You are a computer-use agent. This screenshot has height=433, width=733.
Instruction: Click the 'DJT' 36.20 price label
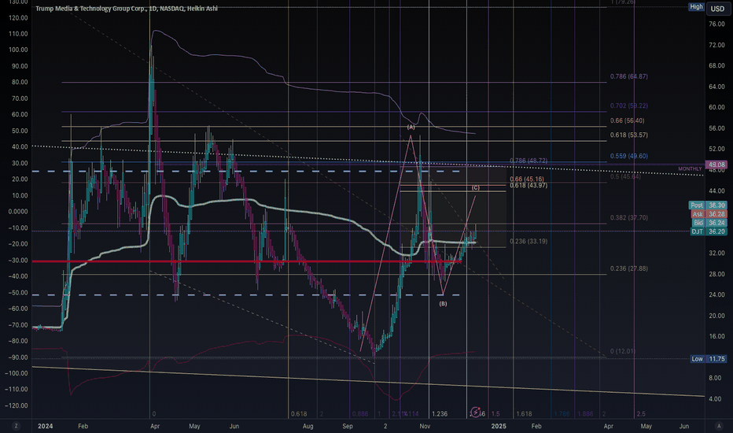[x=708, y=231]
